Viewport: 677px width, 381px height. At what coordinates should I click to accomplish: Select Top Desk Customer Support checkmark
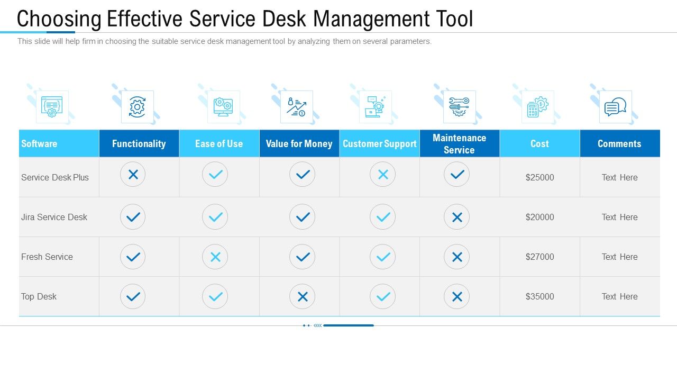coord(383,297)
